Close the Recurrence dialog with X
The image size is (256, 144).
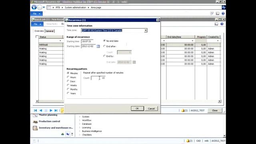click(158, 20)
